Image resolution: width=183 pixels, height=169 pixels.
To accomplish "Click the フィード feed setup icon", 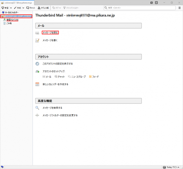I will 90,77.
